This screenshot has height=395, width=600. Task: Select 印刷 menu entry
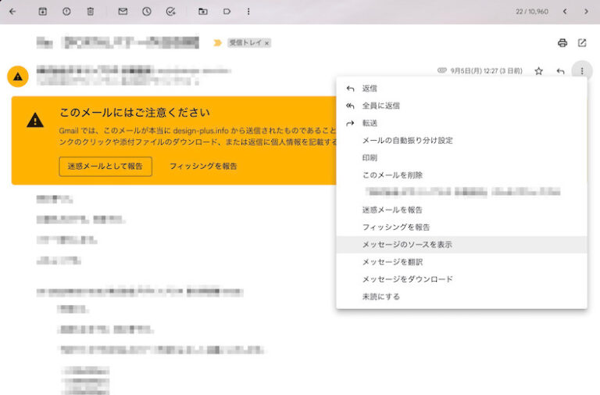click(x=462, y=158)
